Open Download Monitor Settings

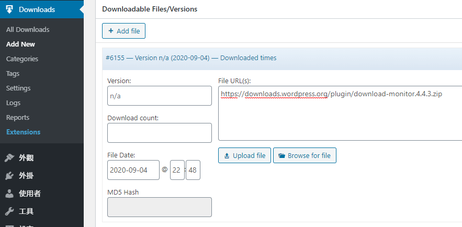coord(18,88)
